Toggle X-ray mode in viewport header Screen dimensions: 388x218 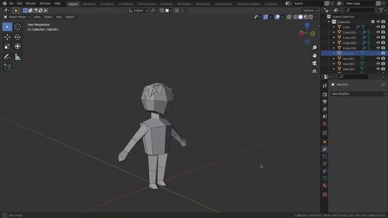pyautogui.click(x=289, y=17)
